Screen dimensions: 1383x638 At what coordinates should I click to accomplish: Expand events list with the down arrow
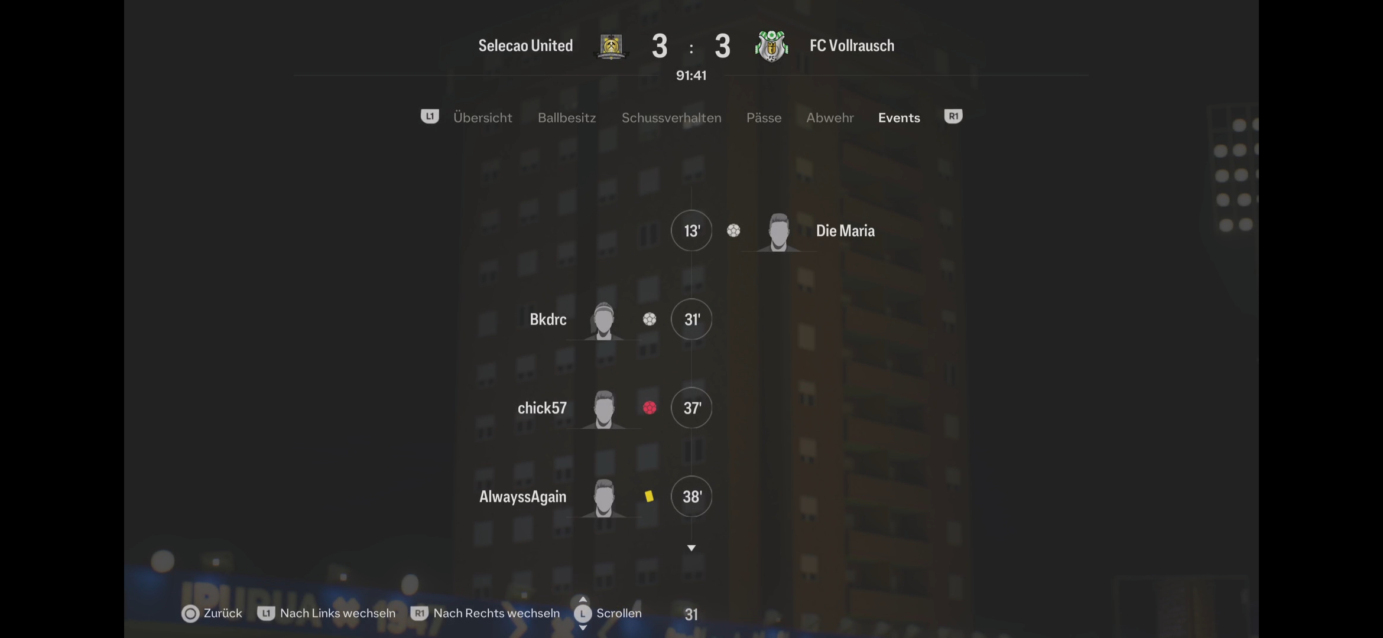(691, 548)
